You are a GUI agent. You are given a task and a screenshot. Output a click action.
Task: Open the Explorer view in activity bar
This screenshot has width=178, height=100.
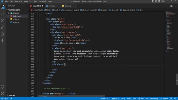pos(3,7)
